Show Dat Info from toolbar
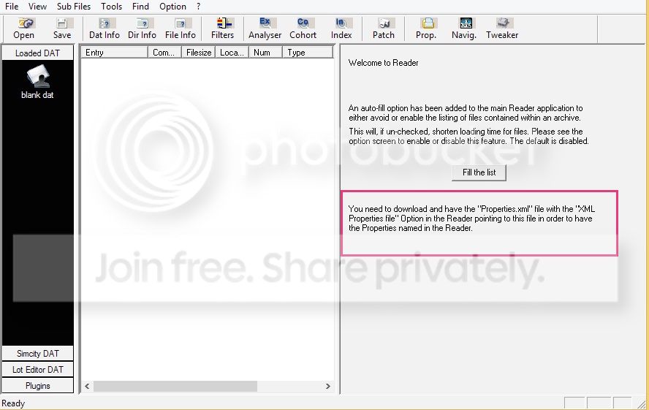649x410 pixels. pos(105,28)
